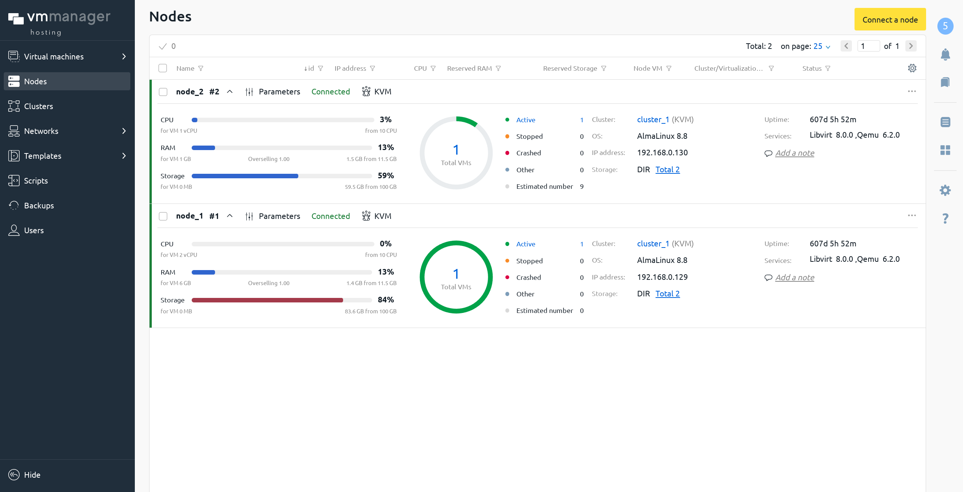Image resolution: width=963 pixels, height=492 pixels.
Task: Open the notifications bell icon
Action: pyautogui.click(x=945, y=55)
